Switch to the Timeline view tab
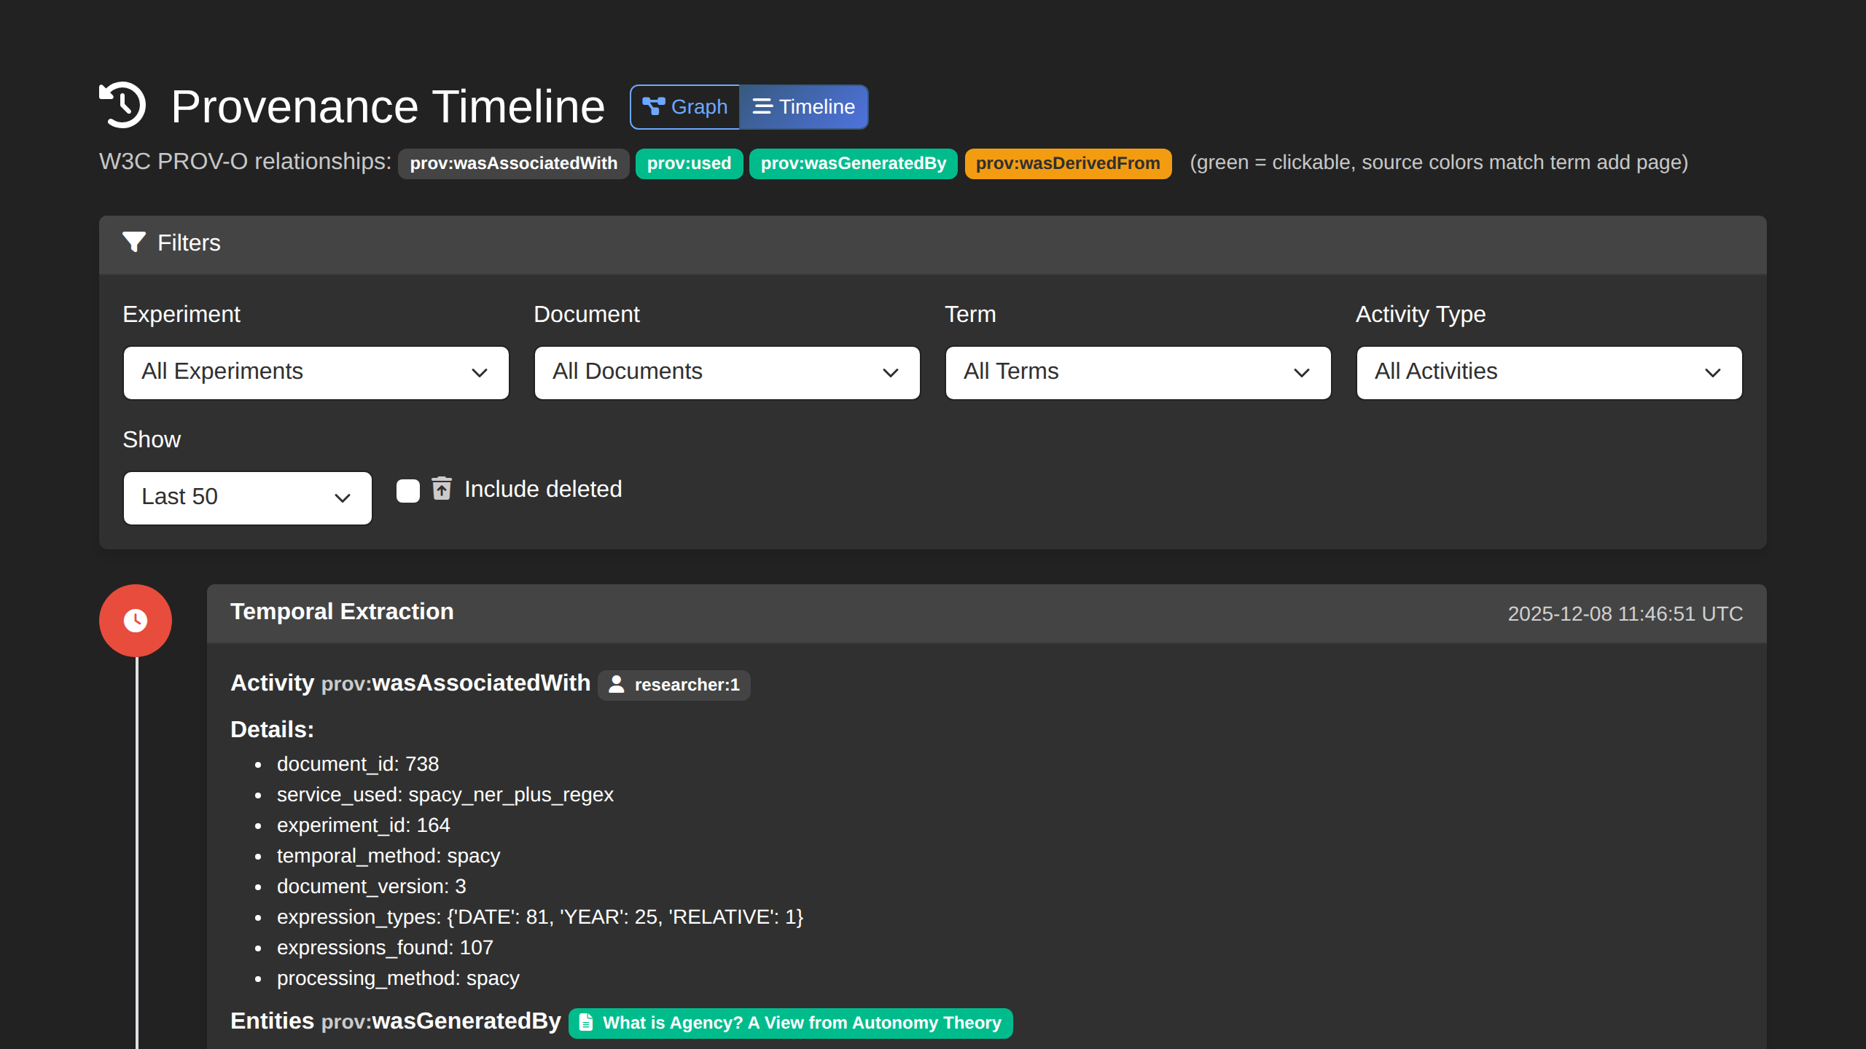1866x1049 pixels. pyautogui.click(x=804, y=106)
